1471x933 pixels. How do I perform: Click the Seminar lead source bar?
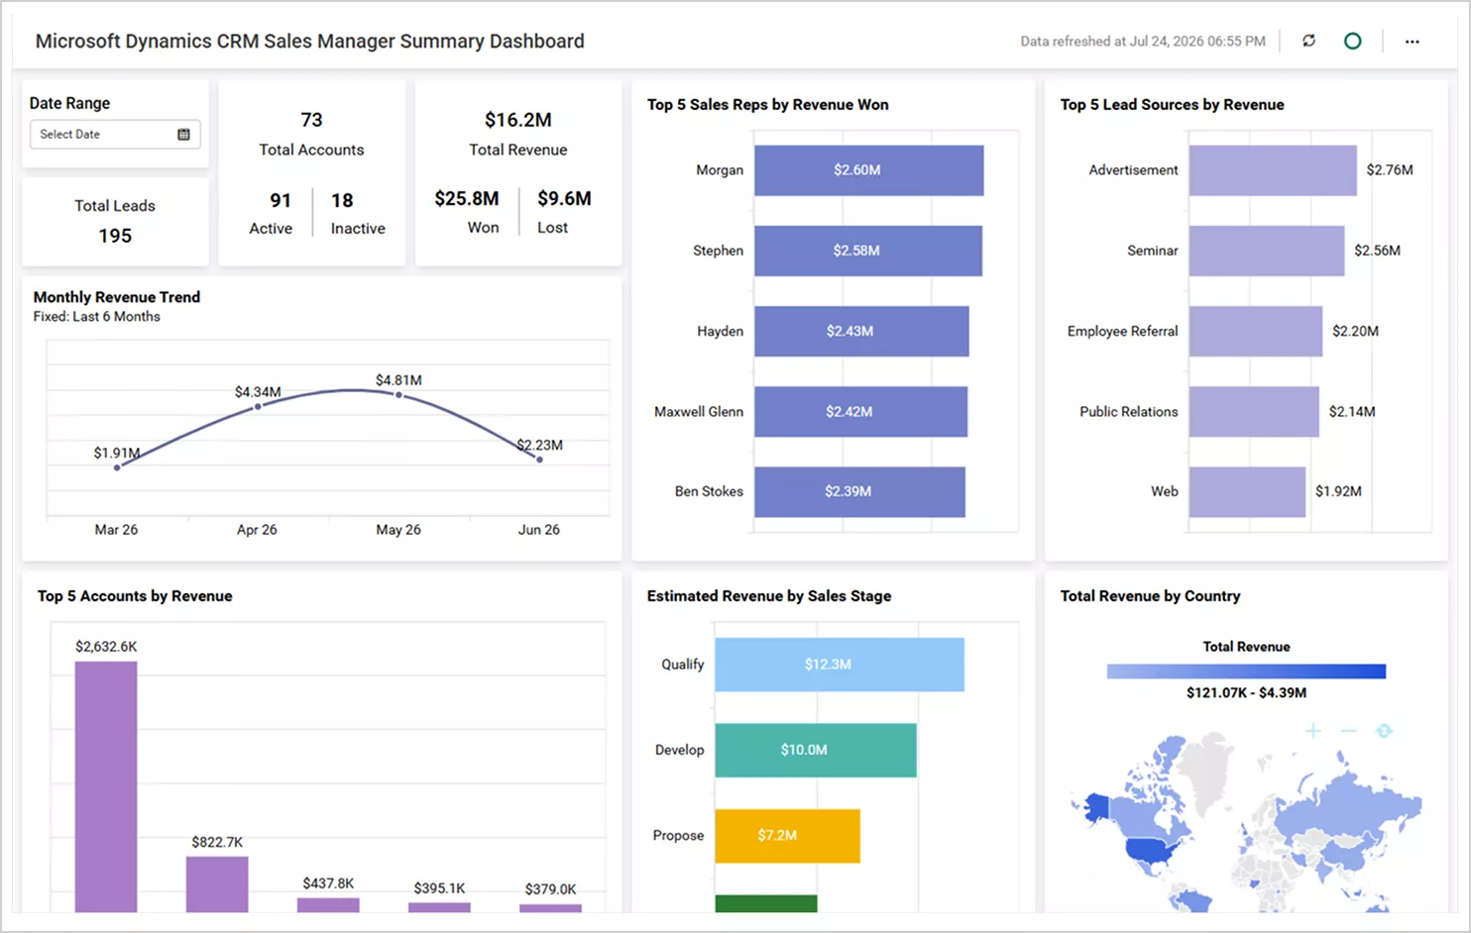click(1267, 251)
